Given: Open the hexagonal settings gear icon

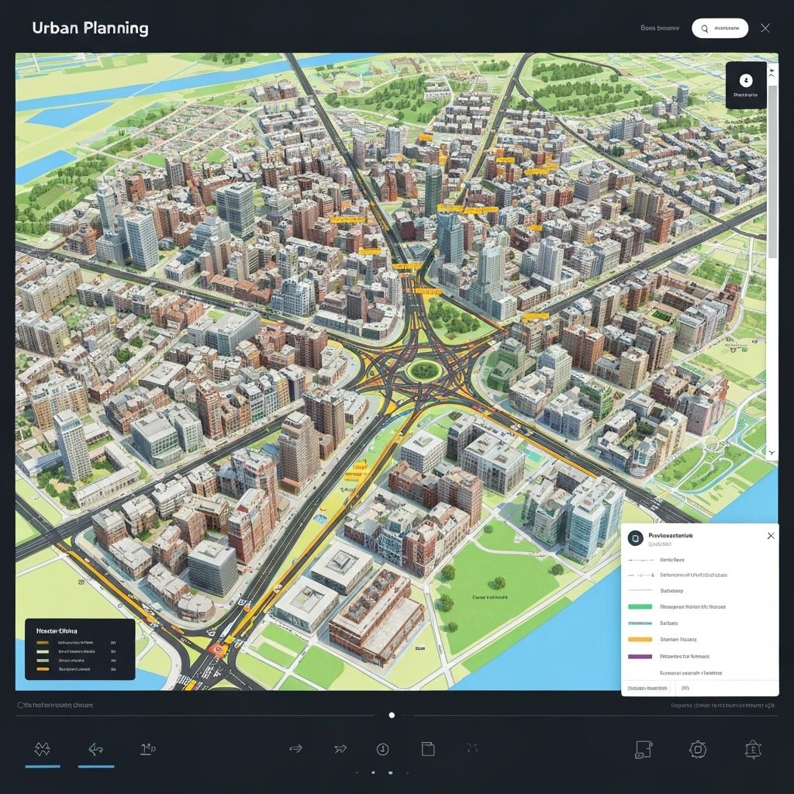Looking at the screenshot, I should tap(698, 748).
